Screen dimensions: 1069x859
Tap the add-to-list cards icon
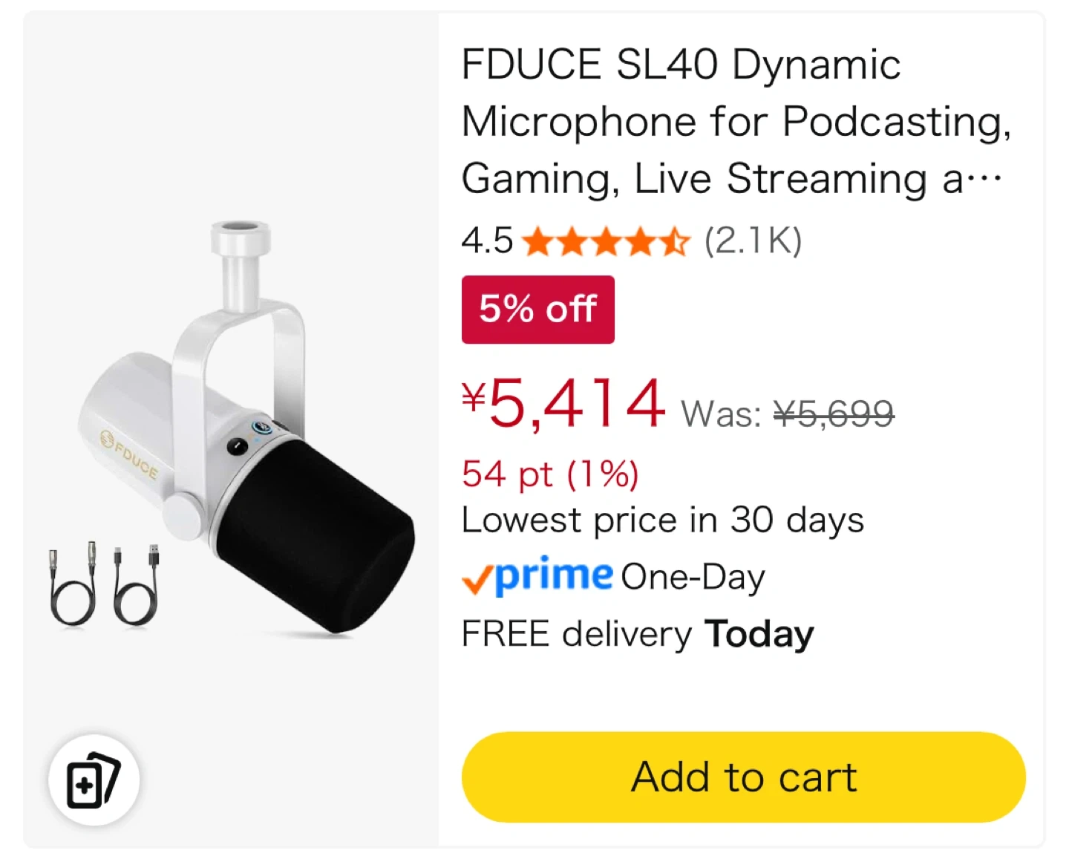(94, 780)
